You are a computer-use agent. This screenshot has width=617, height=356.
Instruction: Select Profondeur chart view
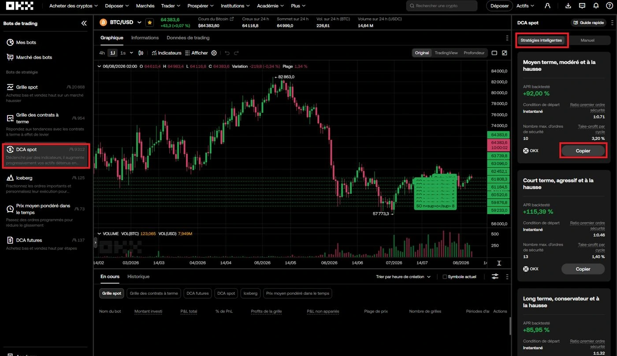(474, 53)
